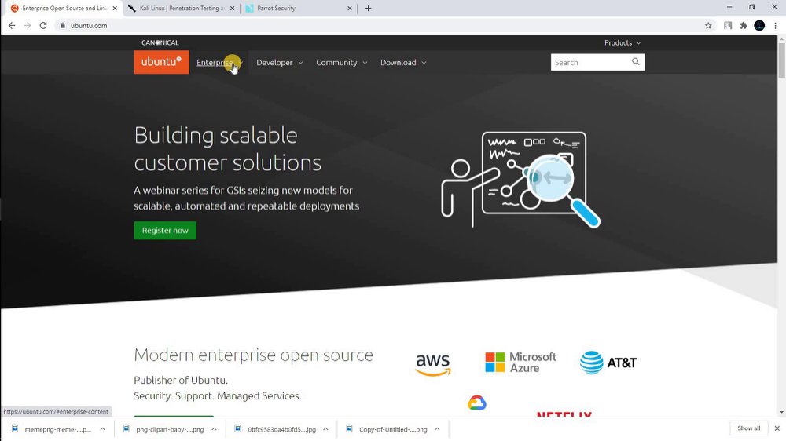Open the browser extensions puzzle icon
This screenshot has height=441, width=786.
pyautogui.click(x=744, y=26)
